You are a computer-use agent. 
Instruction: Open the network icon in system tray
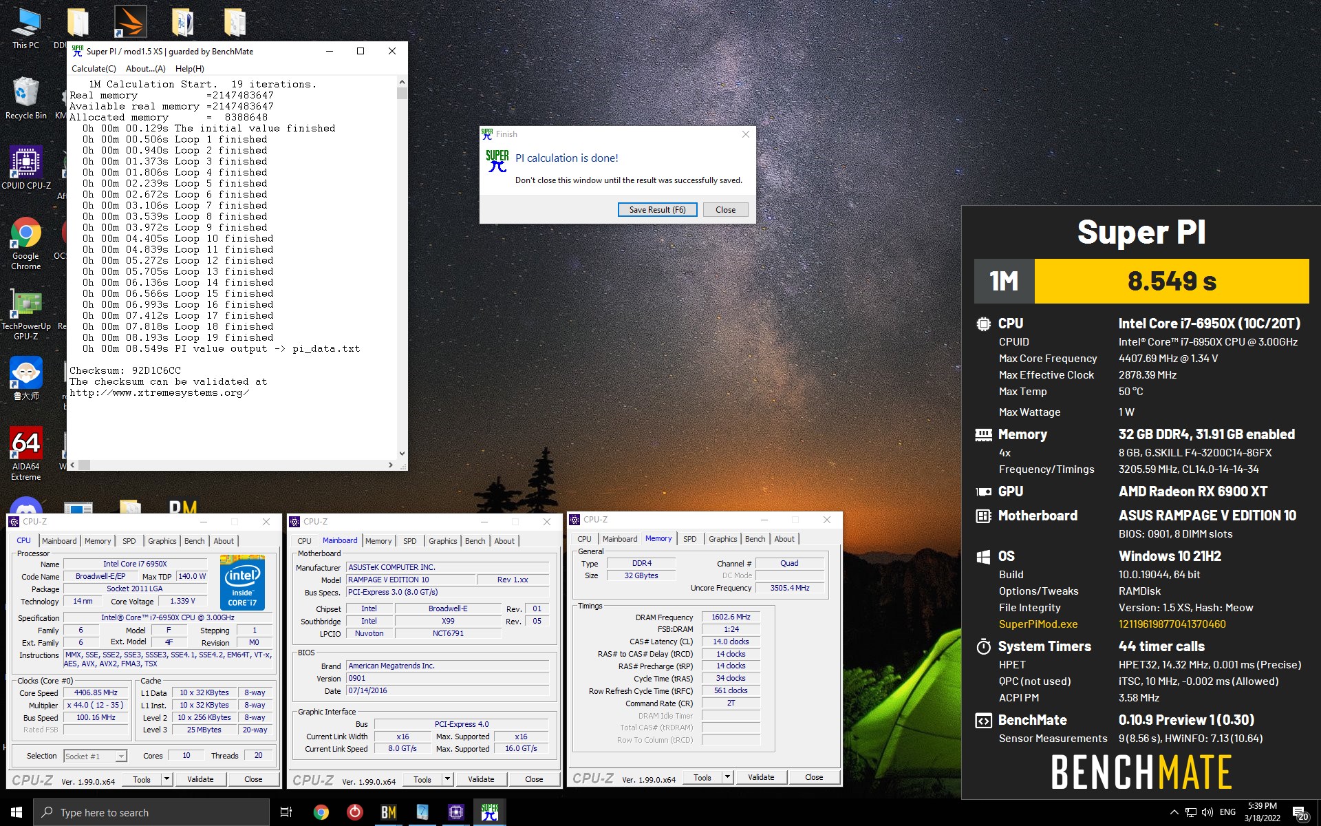pyautogui.click(x=1191, y=812)
